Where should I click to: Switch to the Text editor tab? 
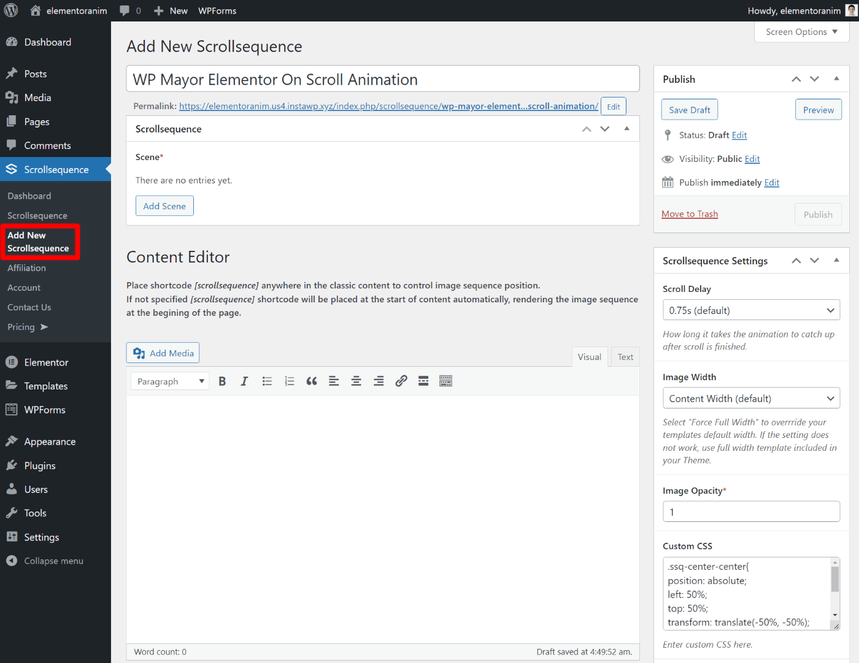point(625,357)
